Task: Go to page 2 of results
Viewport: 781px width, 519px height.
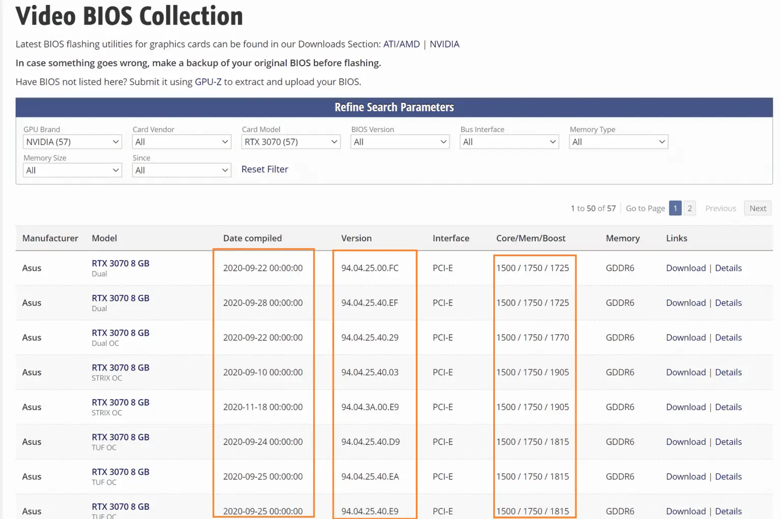Action: [689, 208]
